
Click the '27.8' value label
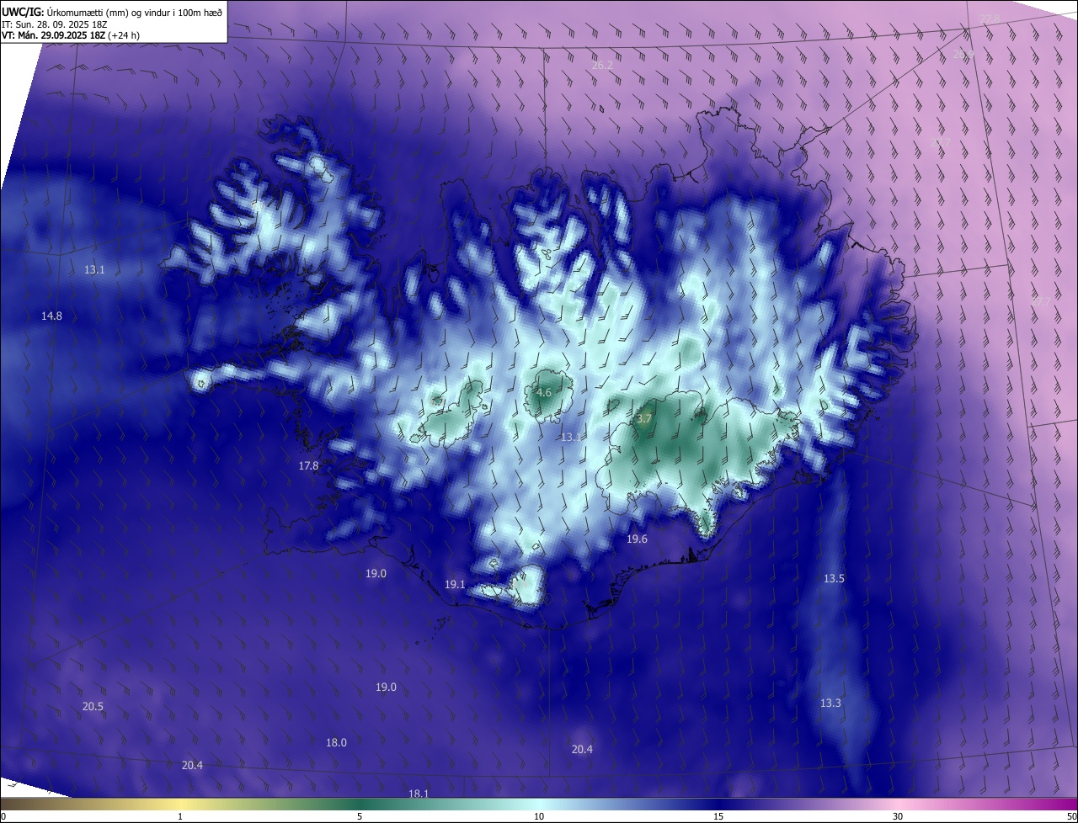pos(990,19)
